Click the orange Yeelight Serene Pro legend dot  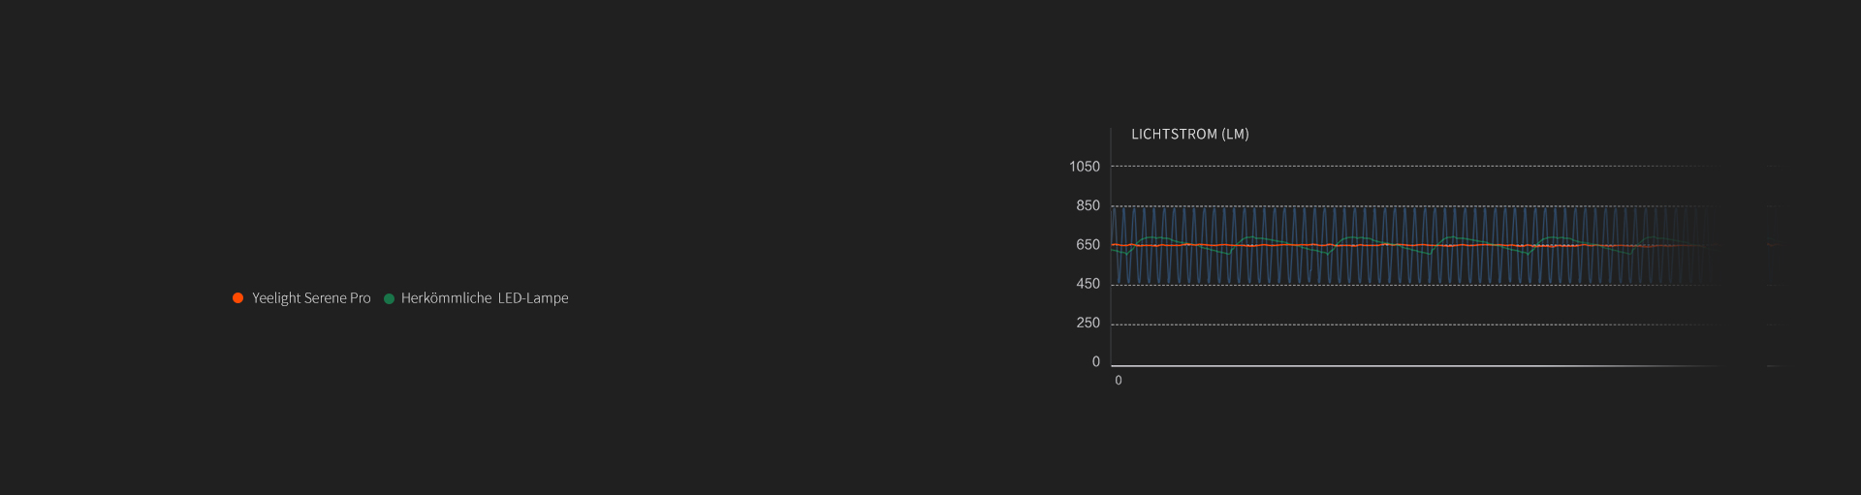[237, 298]
